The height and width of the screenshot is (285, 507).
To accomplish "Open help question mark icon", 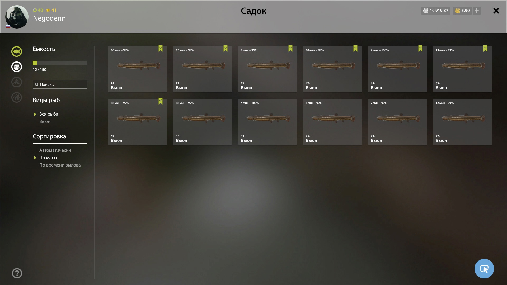I will pos(17,273).
